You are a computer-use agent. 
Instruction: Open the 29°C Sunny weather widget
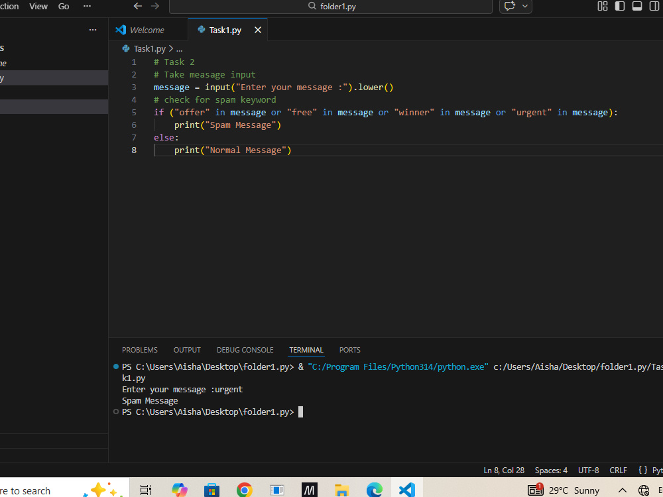coord(573,490)
